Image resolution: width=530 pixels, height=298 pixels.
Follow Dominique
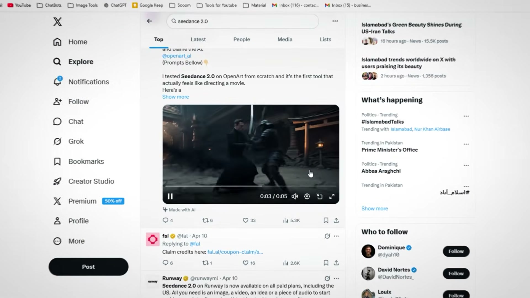pyautogui.click(x=456, y=251)
